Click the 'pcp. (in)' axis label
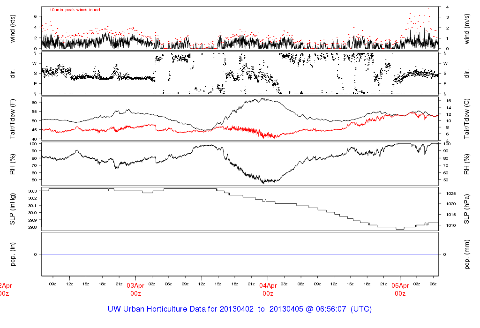 tap(13, 254)
